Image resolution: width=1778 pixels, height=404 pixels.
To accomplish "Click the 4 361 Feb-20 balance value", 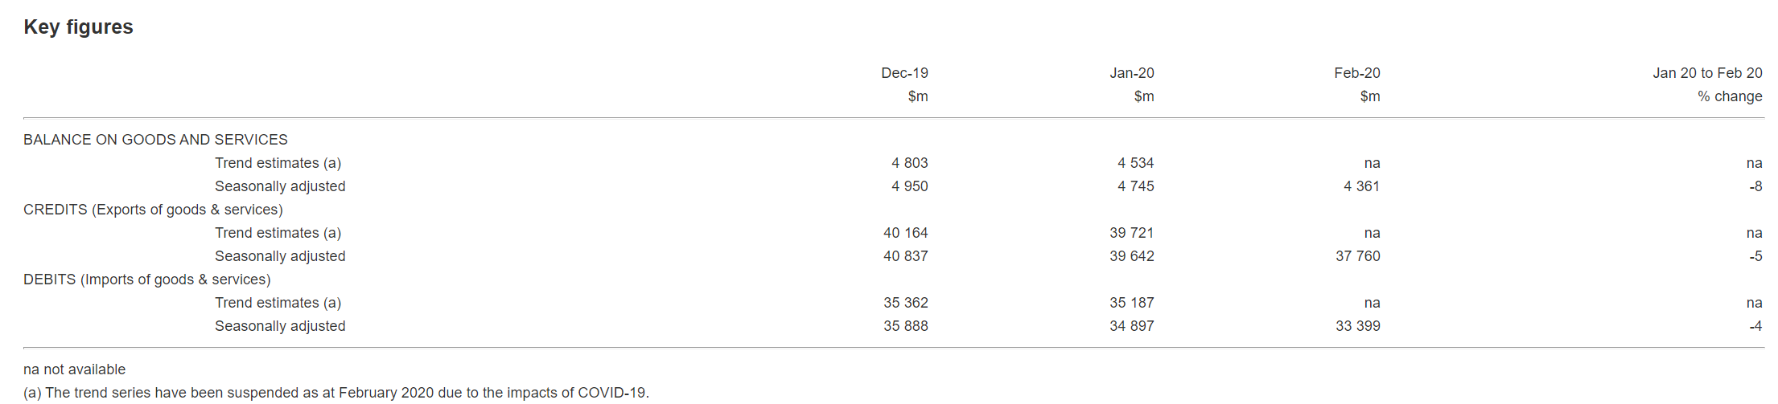I will (1361, 186).
